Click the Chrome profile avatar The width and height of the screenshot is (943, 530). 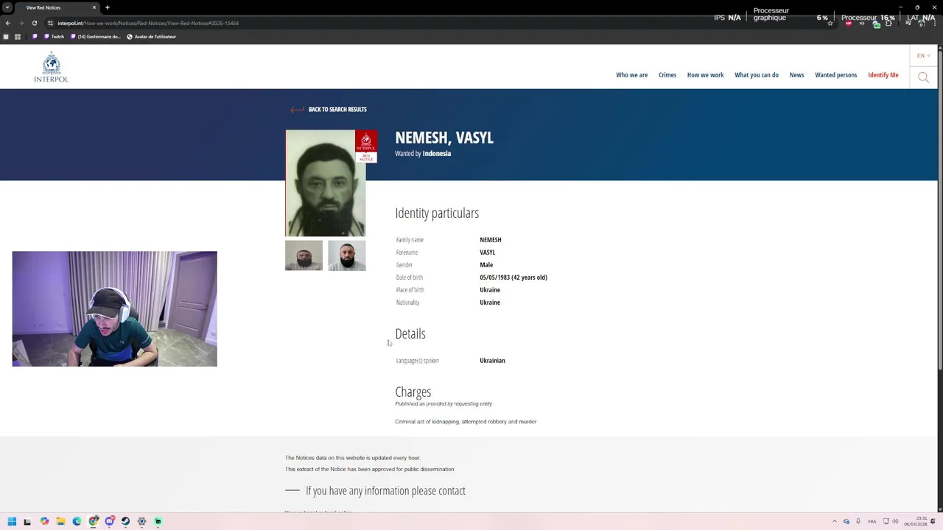coord(922,24)
